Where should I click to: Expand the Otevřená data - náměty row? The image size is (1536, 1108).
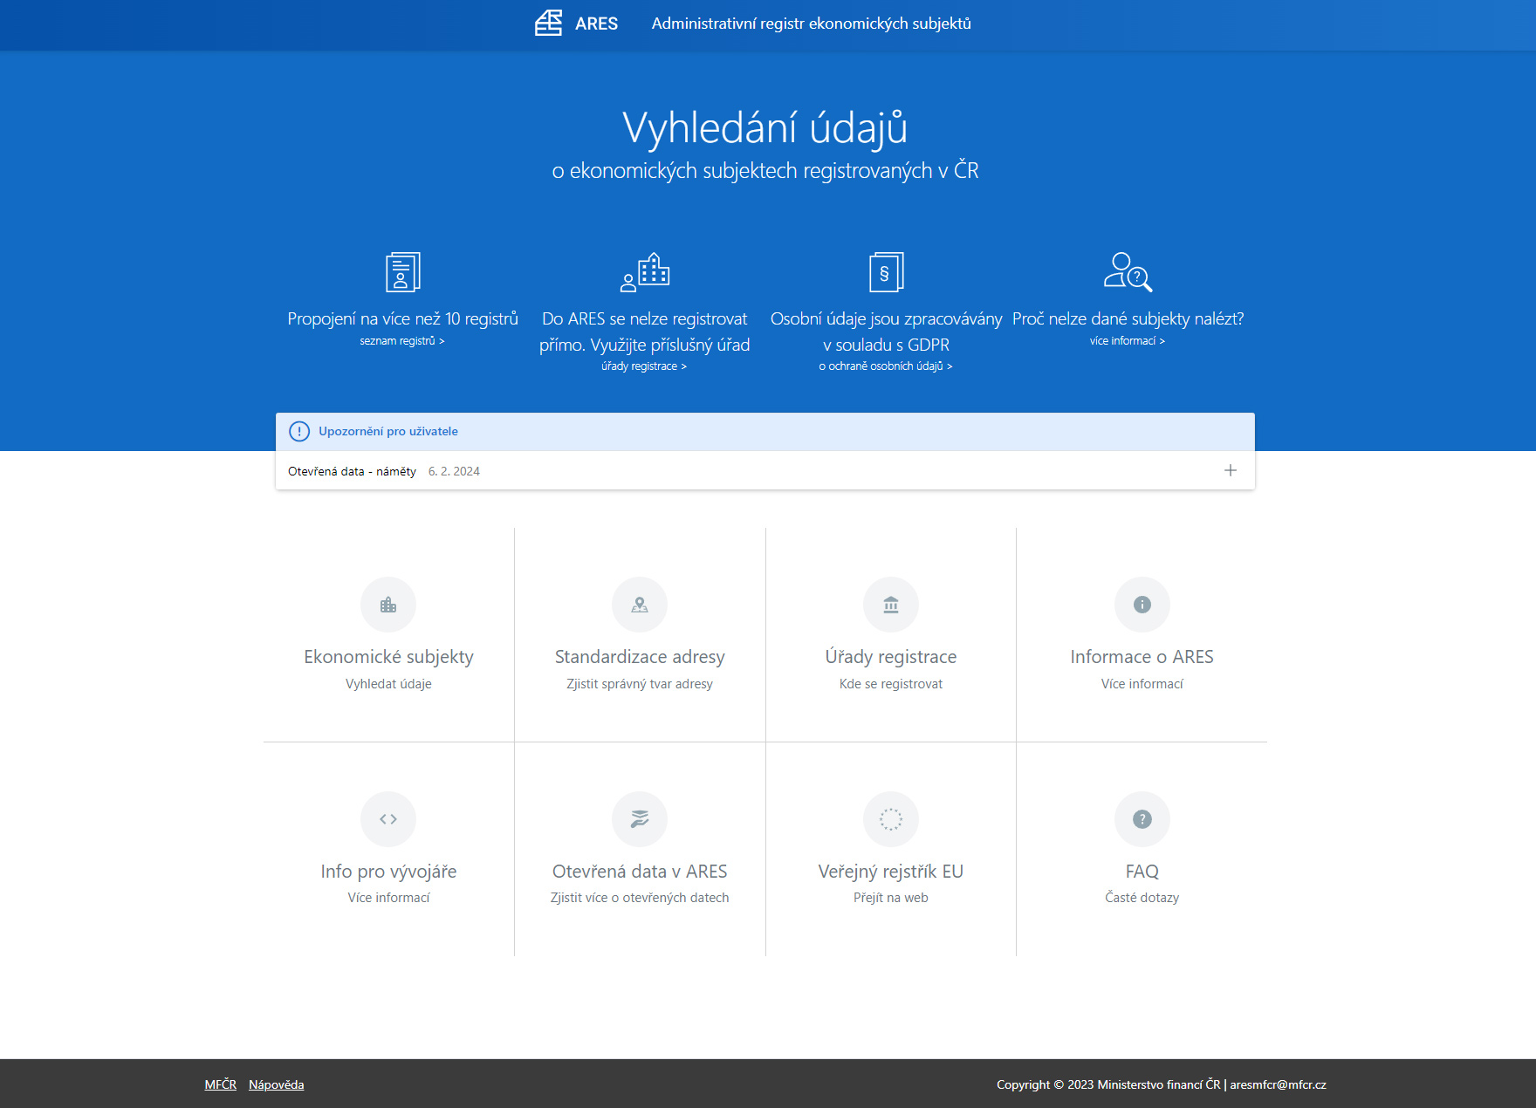click(x=353, y=471)
